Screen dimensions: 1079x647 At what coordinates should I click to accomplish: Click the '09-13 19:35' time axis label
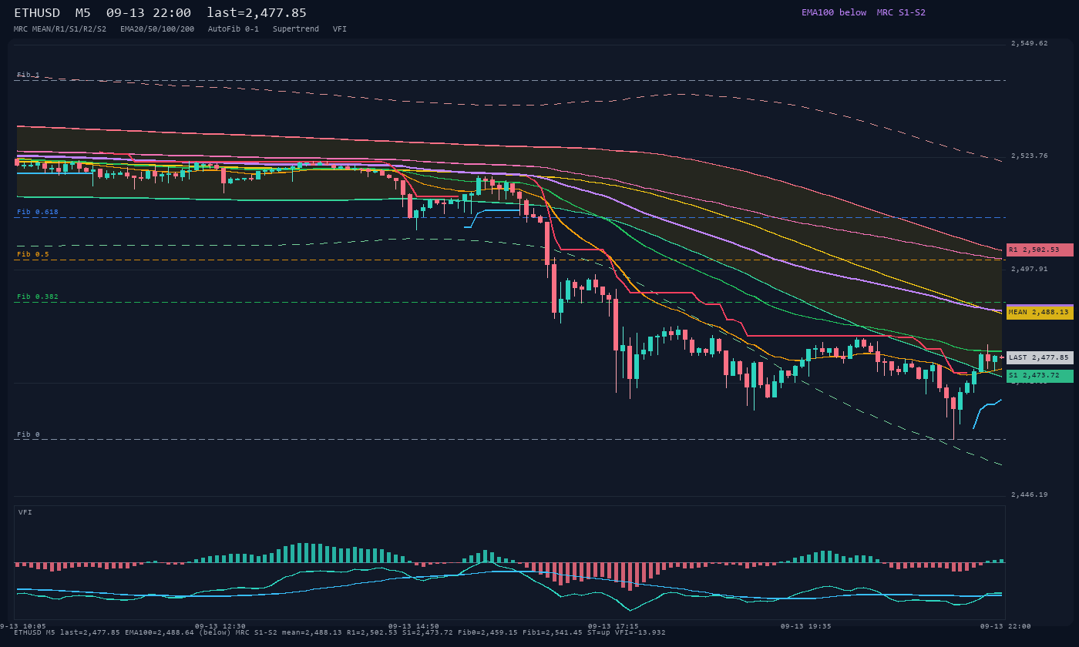click(806, 626)
